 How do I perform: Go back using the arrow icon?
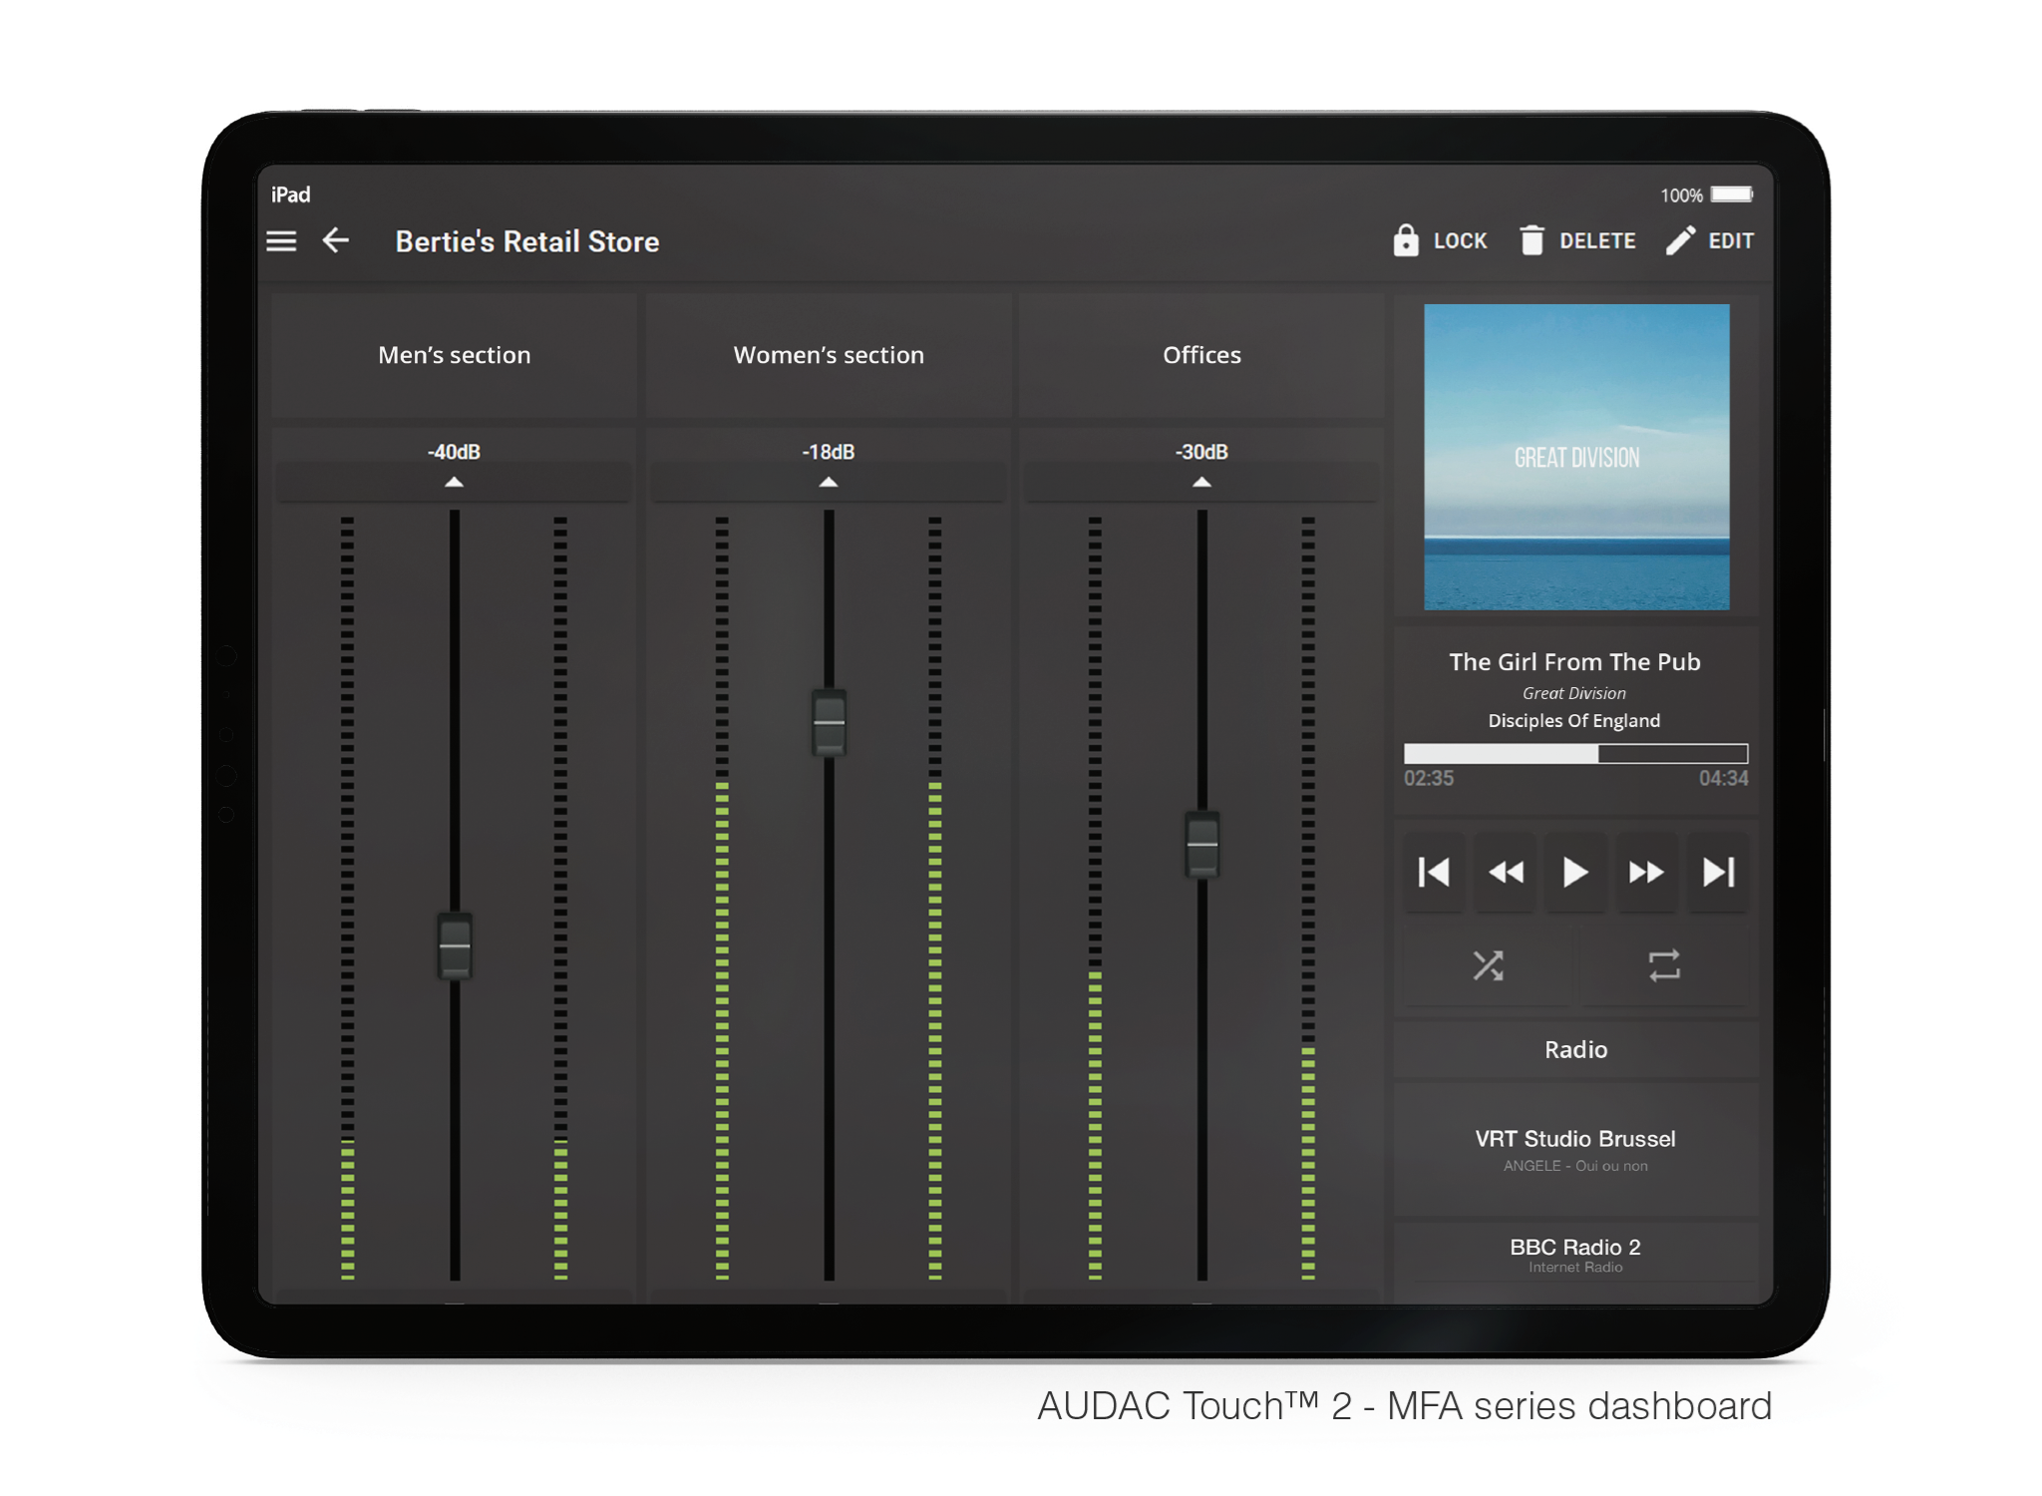pos(336,240)
